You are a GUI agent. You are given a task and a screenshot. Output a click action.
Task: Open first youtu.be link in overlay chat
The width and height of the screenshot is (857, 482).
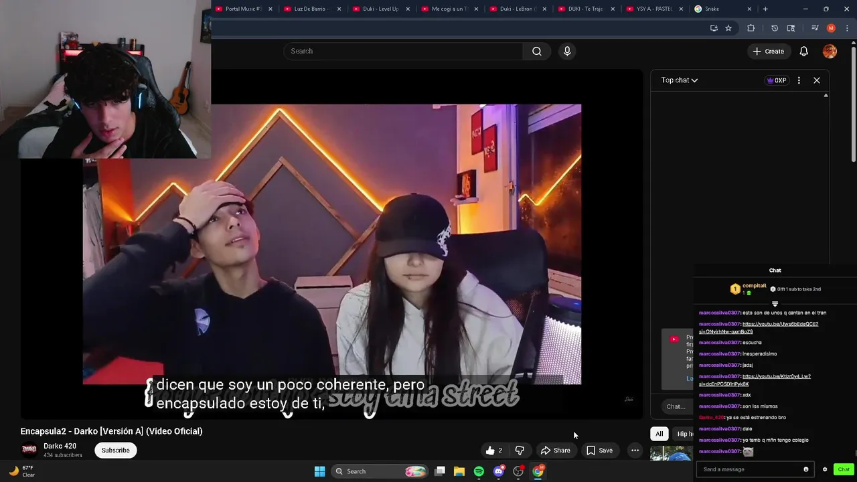[759, 327]
